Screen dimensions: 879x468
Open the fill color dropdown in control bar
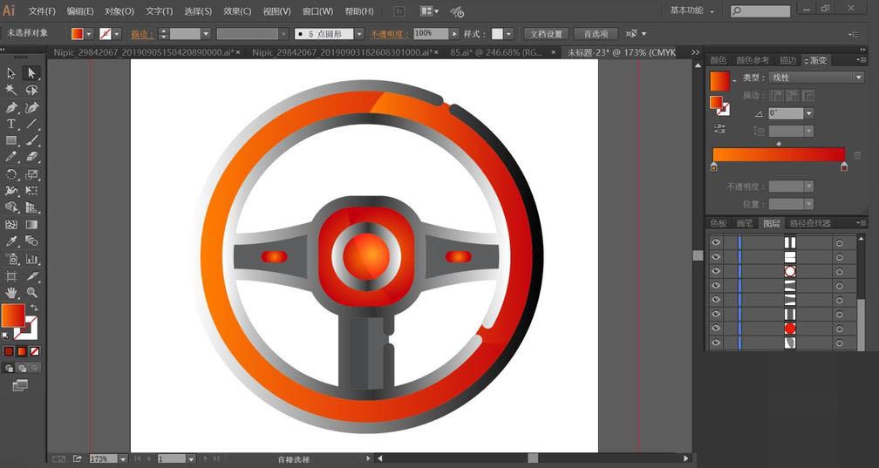pos(89,34)
